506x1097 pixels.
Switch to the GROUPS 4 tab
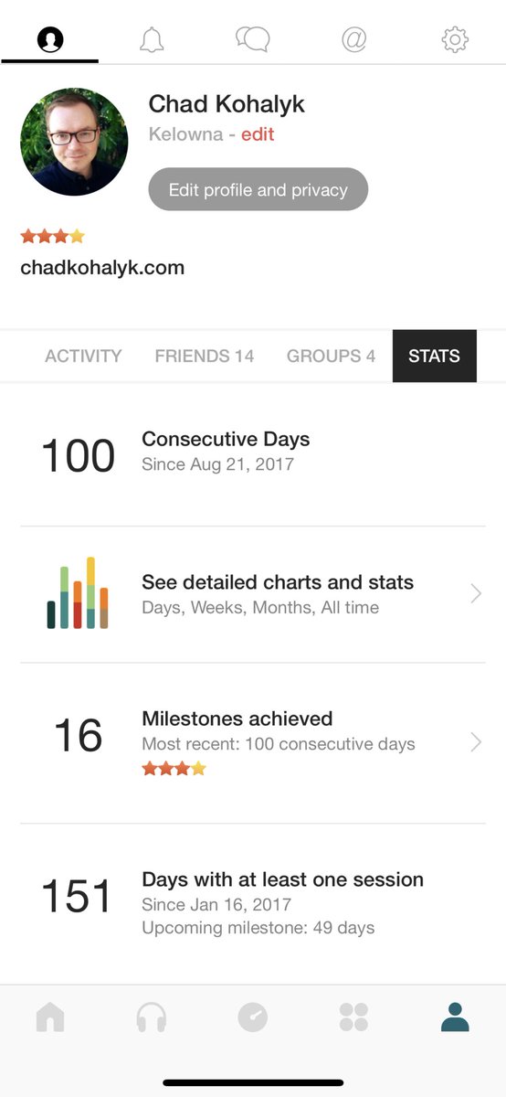pyautogui.click(x=331, y=357)
